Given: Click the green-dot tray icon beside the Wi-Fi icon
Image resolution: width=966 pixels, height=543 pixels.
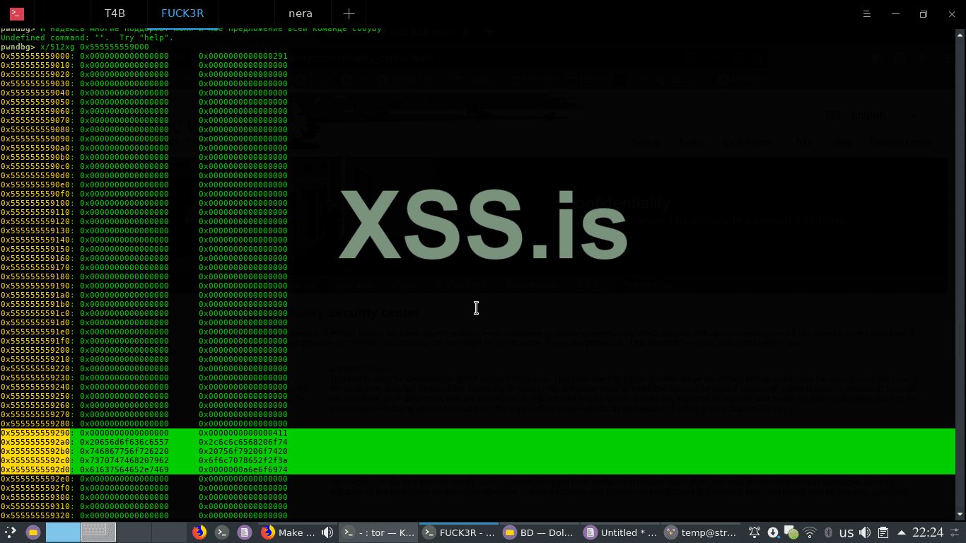Looking at the screenshot, I should 791,532.
